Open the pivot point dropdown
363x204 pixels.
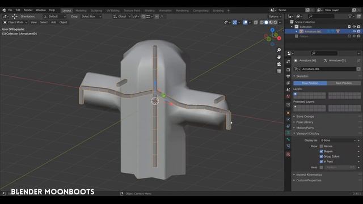[136, 16]
